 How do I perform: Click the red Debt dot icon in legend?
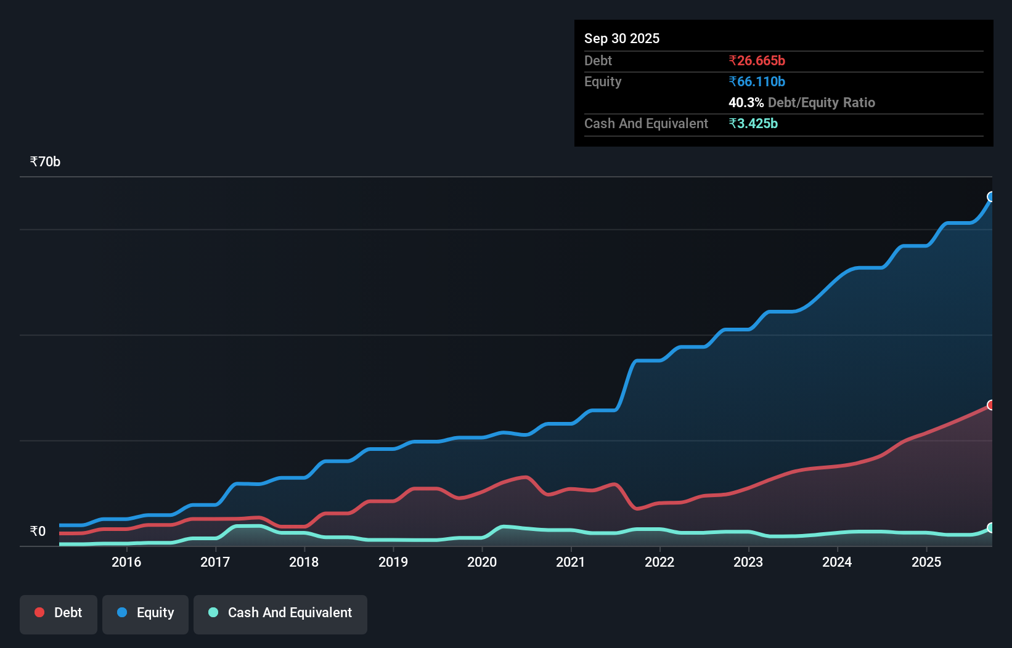coord(39,612)
